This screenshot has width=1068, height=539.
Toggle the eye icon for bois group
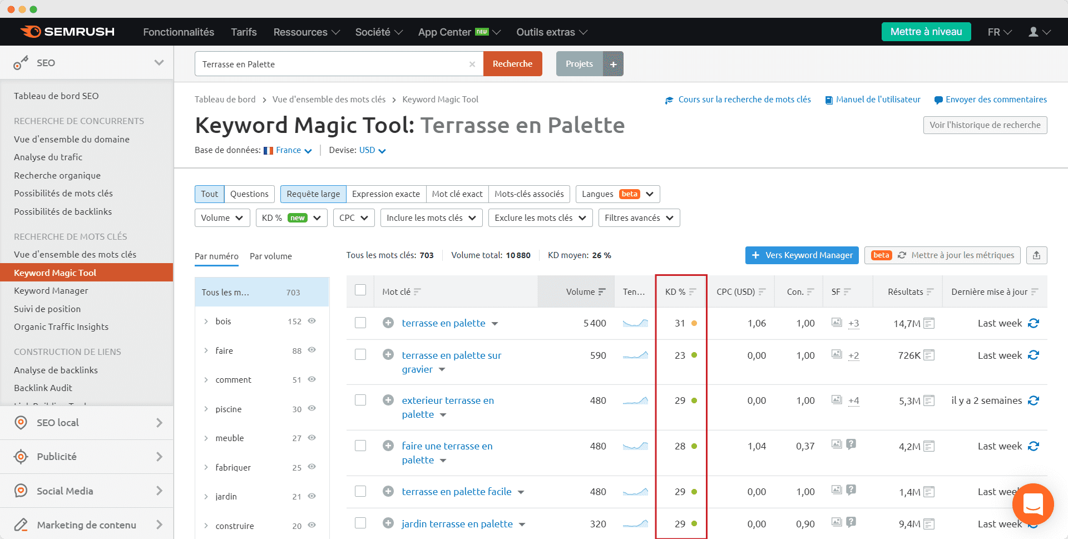(x=312, y=321)
